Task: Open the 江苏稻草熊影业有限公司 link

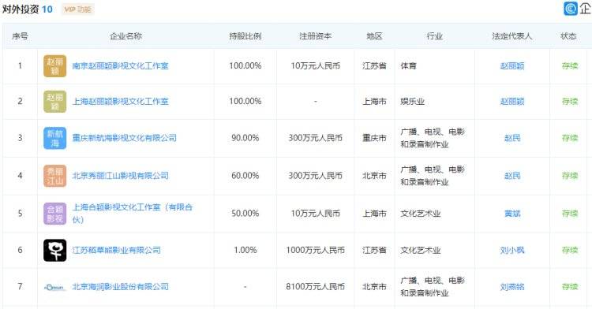Action: [x=116, y=250]
